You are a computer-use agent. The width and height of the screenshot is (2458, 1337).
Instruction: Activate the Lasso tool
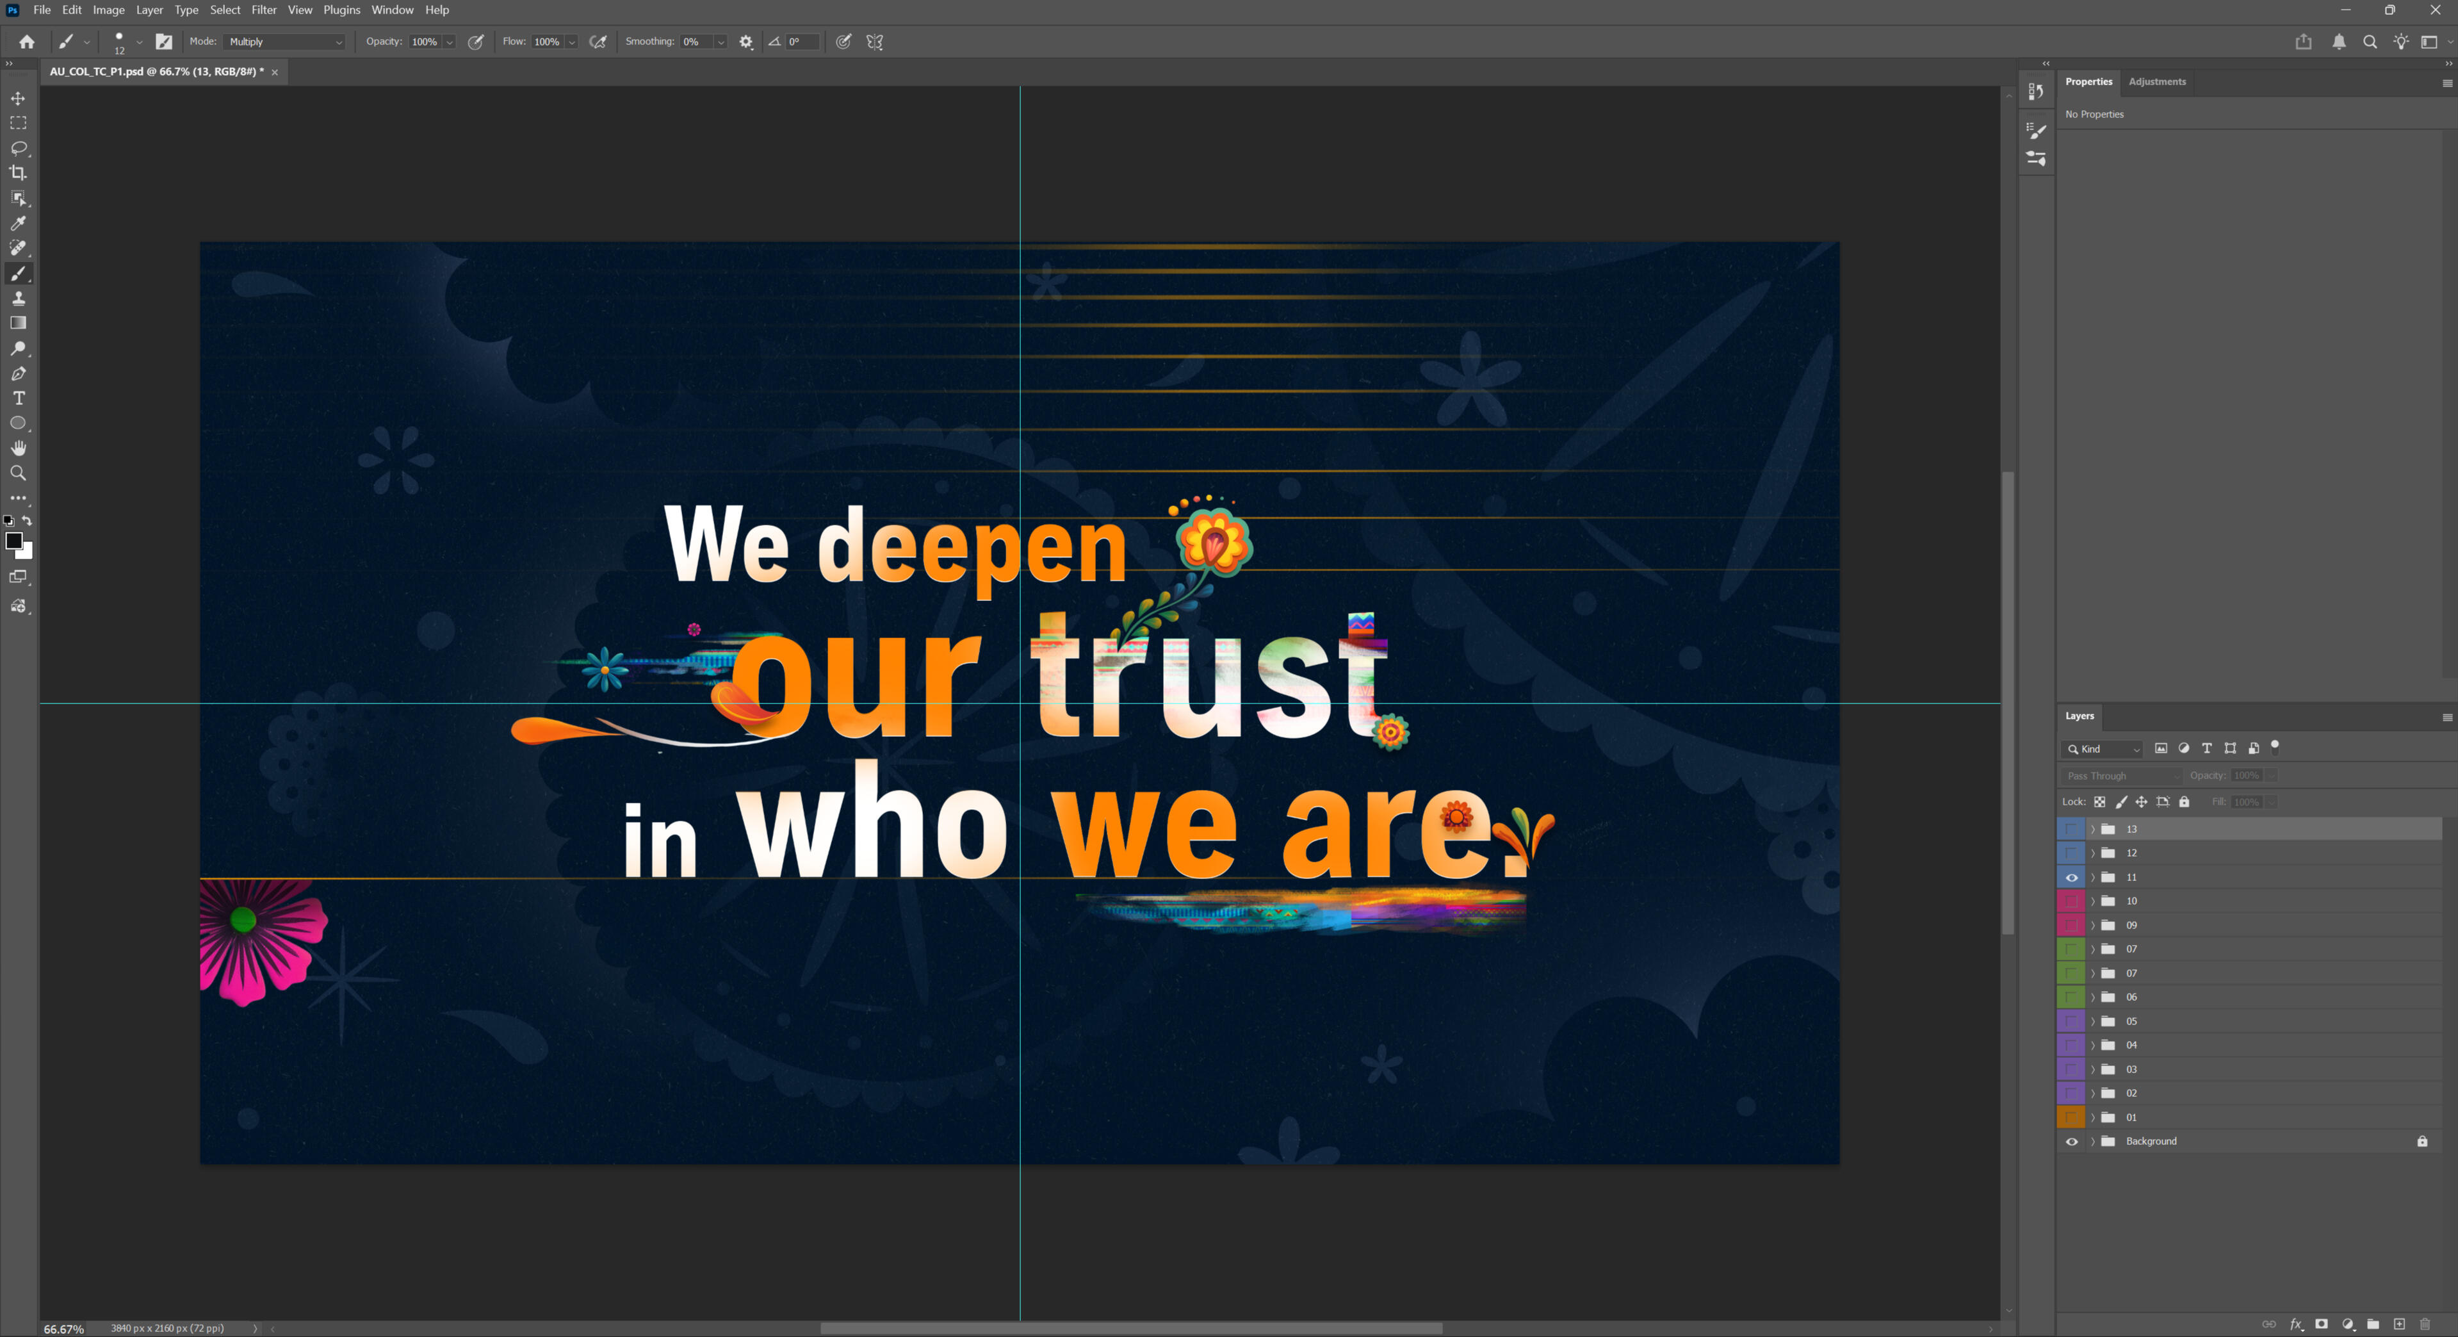tap(18, 148)
